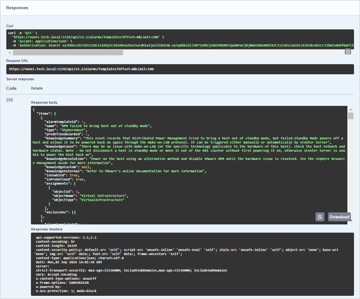Click the "isPredefined": true line
Image resolution: width=360 pixels, height=299 pixels.
[x=65, y=180]
